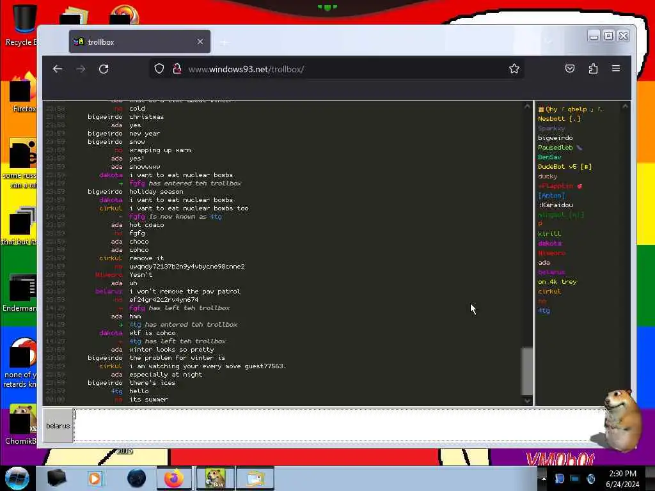
Task: Close the trollbox tab
Action: tap(200, 42)
